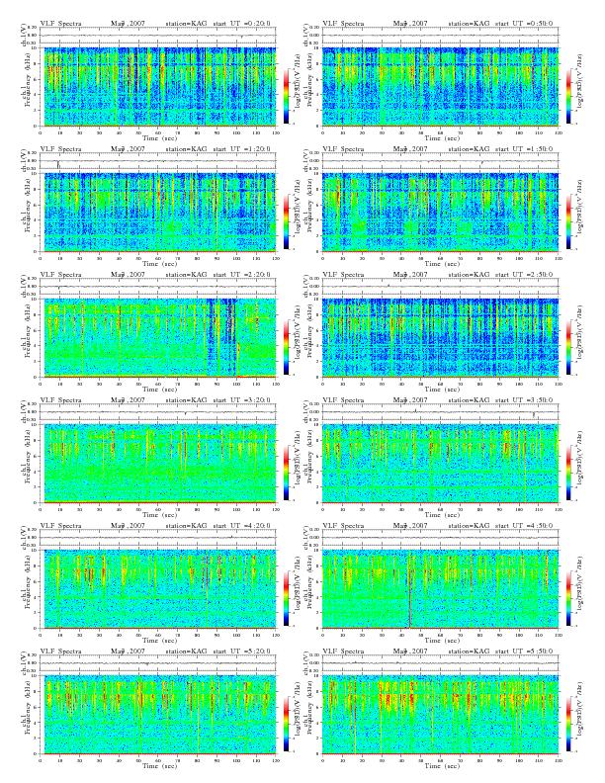Image resolution: width=605 pixels, height=783 pixels.
Task: Click 'Time (sec)' axis label under UT 5:50:0 plot
Action: (x=442, y=765)
